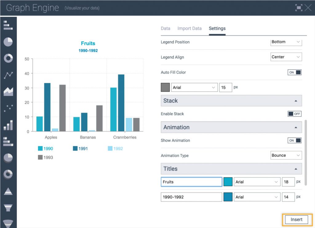The image size is (315, 228).
Task: Select the vertical column chart icon
Action: [8, 125]
